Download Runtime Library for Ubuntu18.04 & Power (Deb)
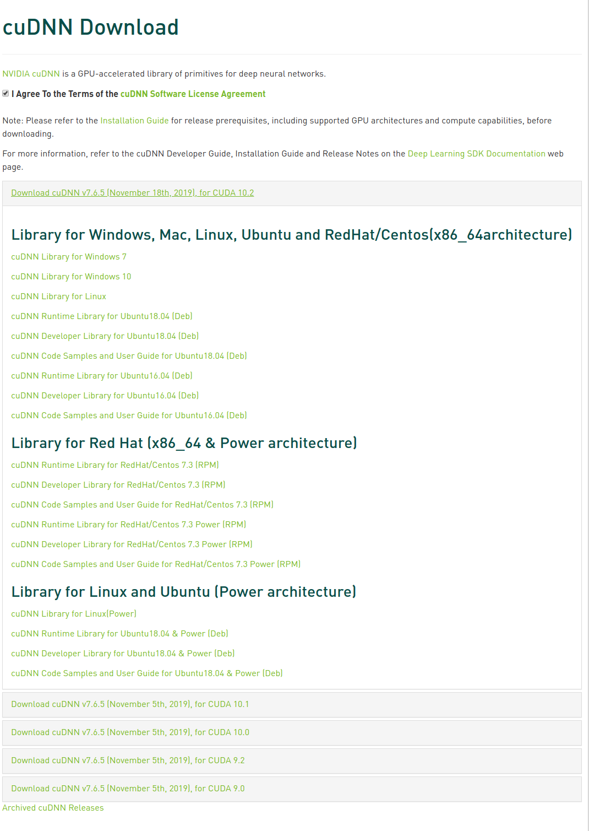Screen dimensions: 589x831 tap(119, 634)
